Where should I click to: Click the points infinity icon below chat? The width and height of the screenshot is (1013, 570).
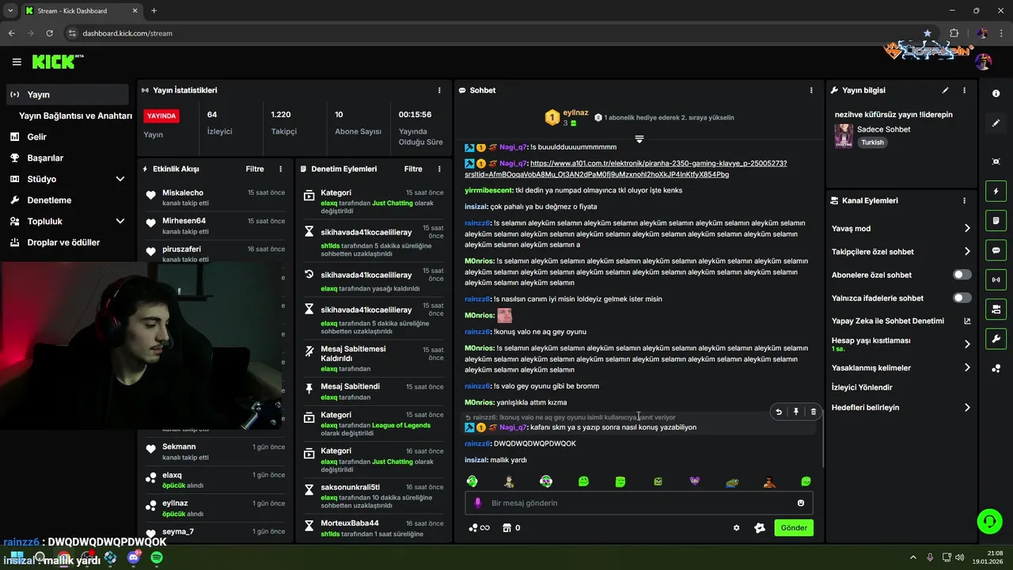pos(479,528)
